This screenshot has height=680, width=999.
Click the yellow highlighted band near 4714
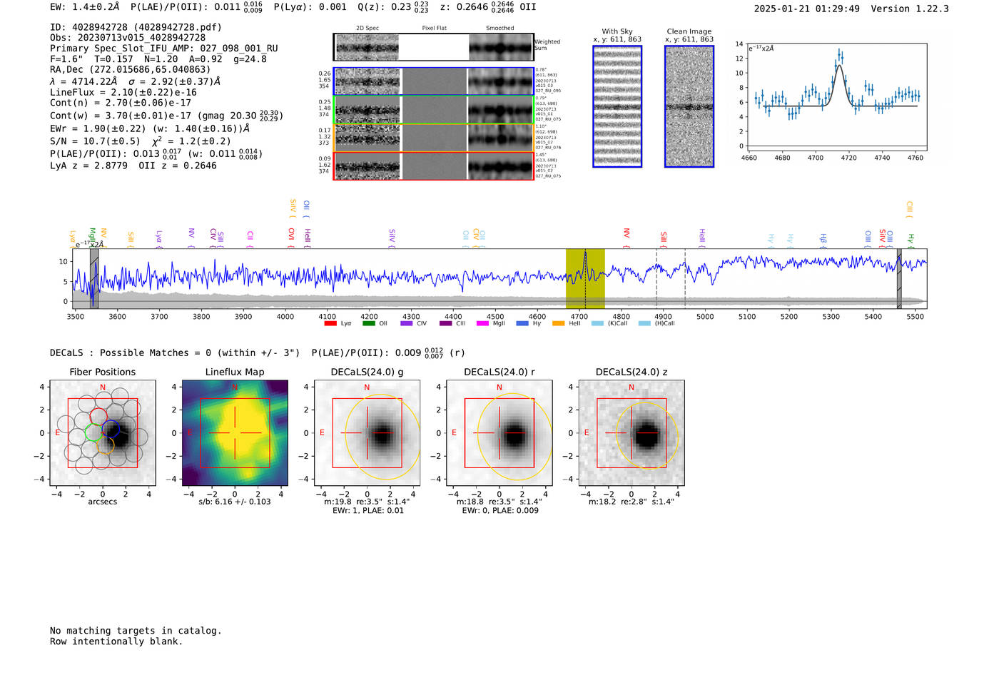(585, 278)
